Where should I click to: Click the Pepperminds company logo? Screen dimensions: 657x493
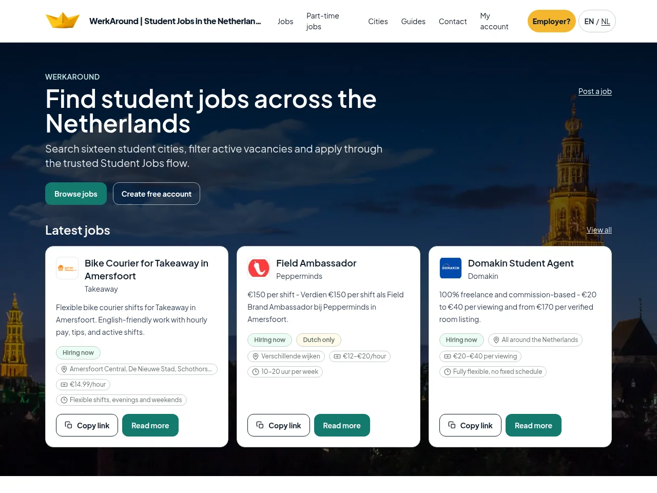pyautogui.click(x=259, y=268)
